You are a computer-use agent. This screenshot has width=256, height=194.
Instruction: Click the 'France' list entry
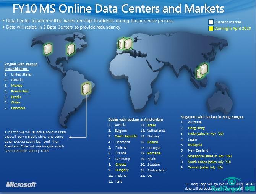[x=121, y=153]
